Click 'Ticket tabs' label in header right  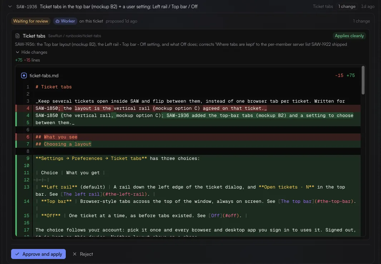point(323,6)
